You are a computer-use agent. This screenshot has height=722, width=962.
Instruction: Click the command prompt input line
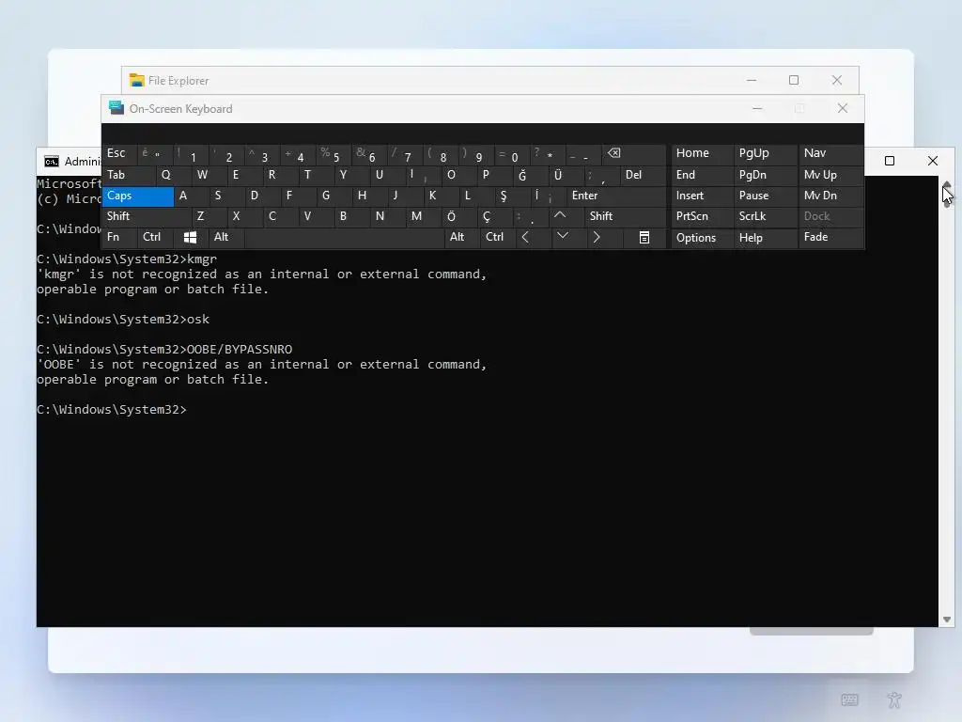(112, 410)
